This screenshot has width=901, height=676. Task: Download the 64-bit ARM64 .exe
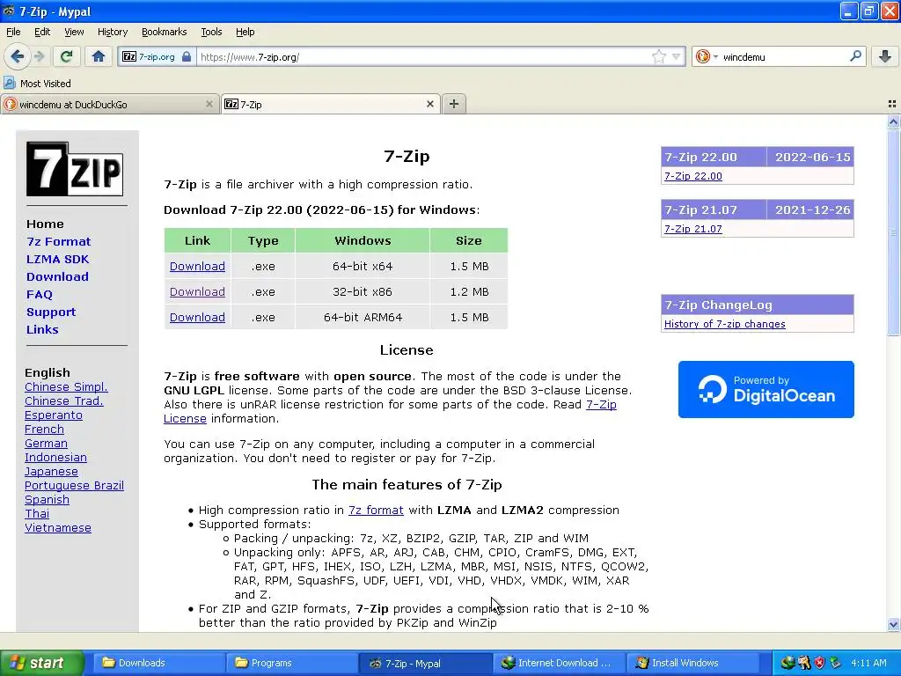point(197,317)
